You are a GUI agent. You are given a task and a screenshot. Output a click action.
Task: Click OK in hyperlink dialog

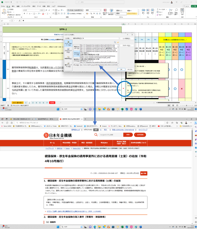121,69
